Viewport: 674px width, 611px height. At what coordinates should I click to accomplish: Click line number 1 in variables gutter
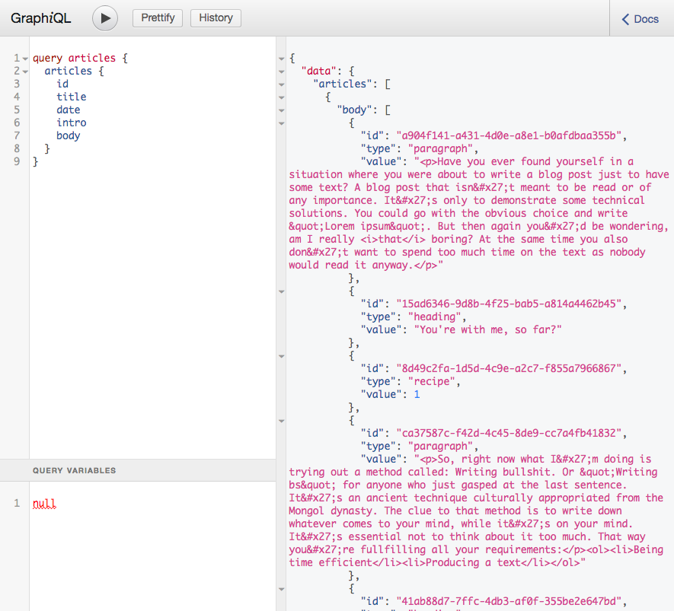pos(17,503)
